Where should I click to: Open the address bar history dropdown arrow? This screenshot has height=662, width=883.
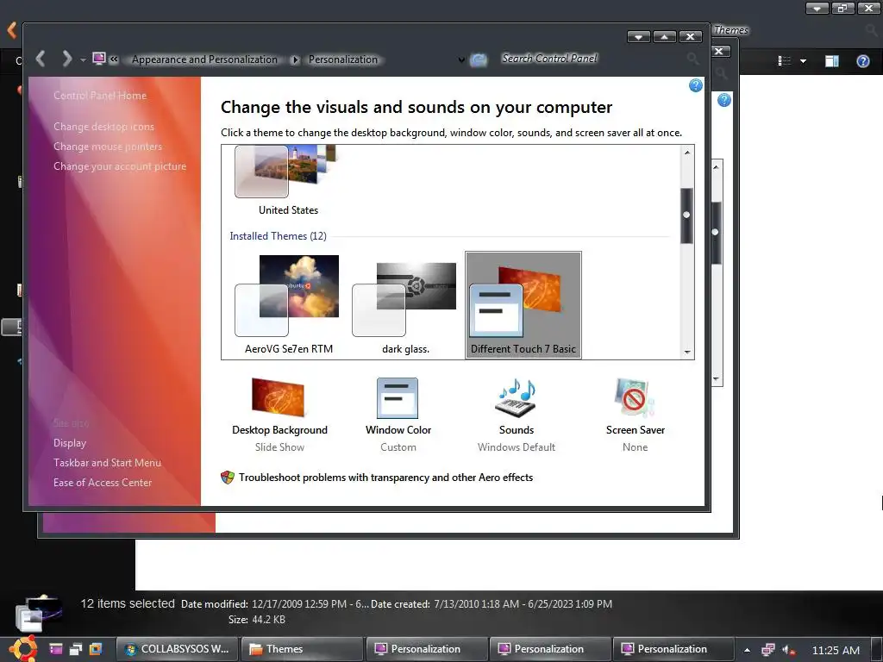[x=461, y=59]
